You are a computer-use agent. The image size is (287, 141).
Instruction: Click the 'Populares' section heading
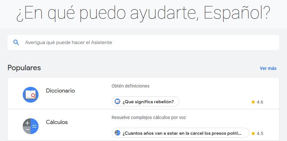(24, 68)
